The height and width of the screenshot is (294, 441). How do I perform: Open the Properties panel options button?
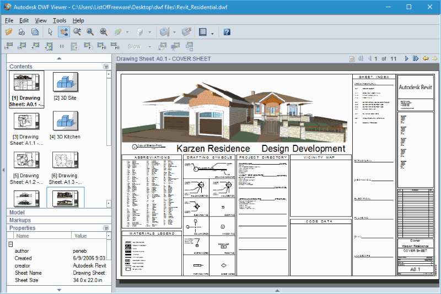point(106,228)
